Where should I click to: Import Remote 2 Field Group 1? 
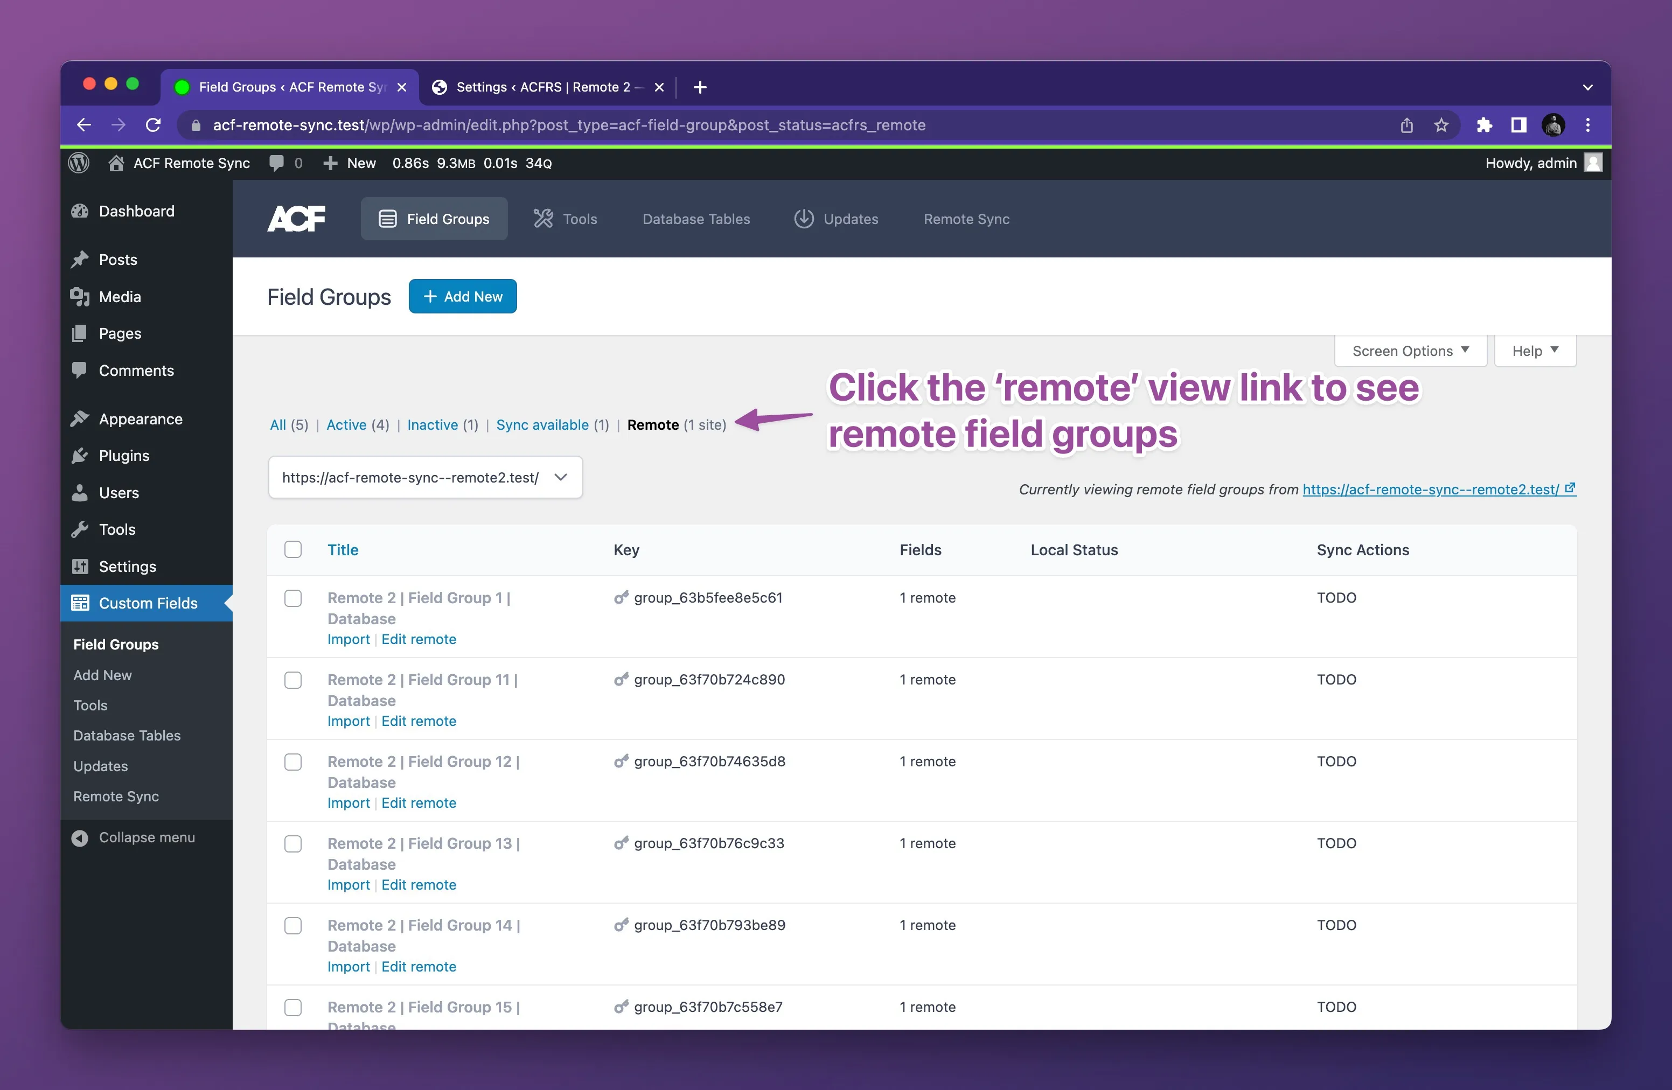tap(349, 639)
